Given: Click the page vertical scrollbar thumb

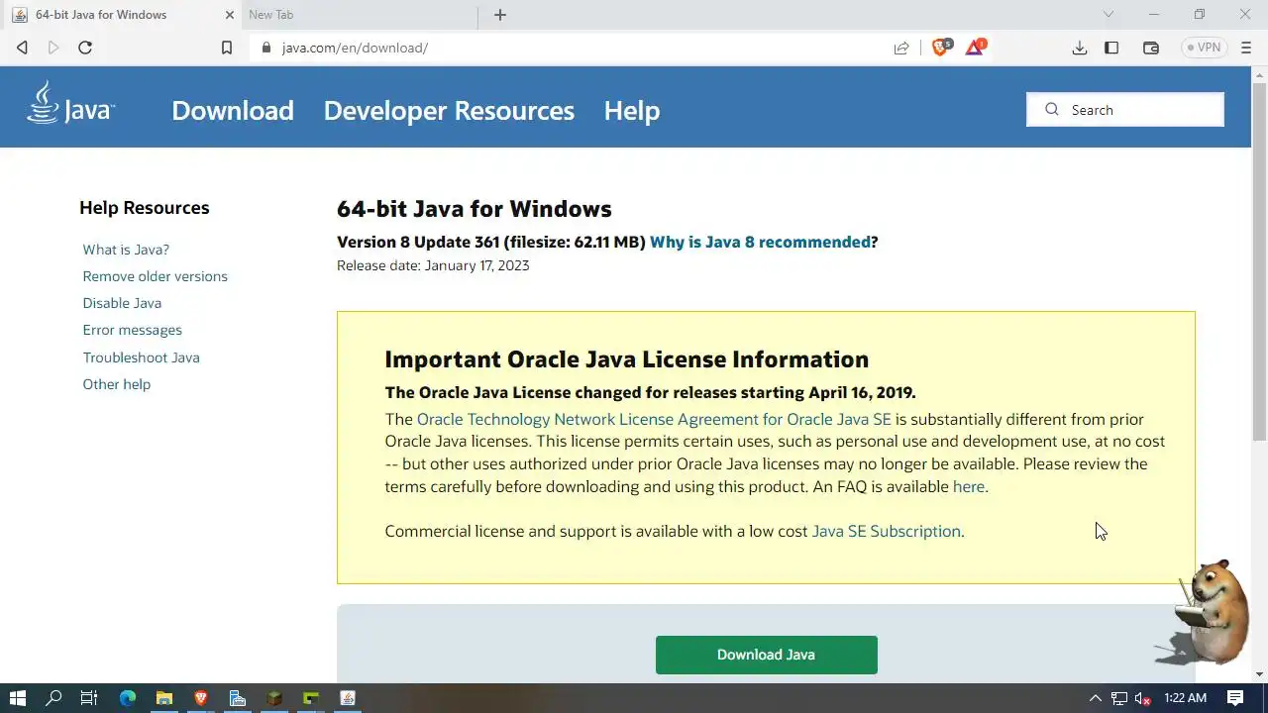Looking at the screenshot, I should tap(1259, 260).
